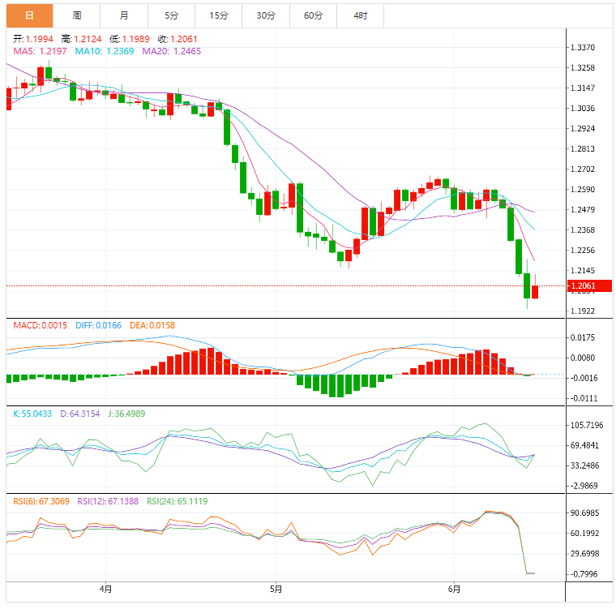Click the DIFF:0.0166 value label
The width and height of the screenshot is (616, 609).
(x=99, y=325)
